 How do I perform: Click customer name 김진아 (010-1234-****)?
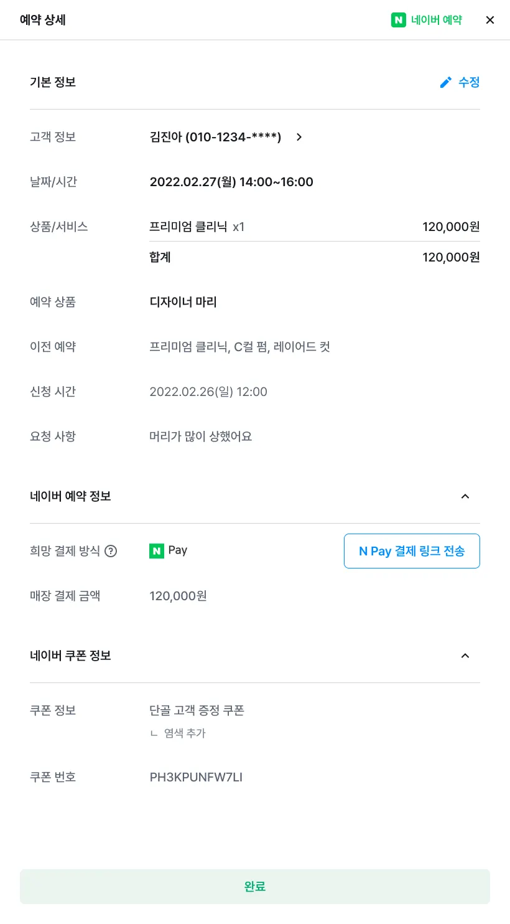215,137
